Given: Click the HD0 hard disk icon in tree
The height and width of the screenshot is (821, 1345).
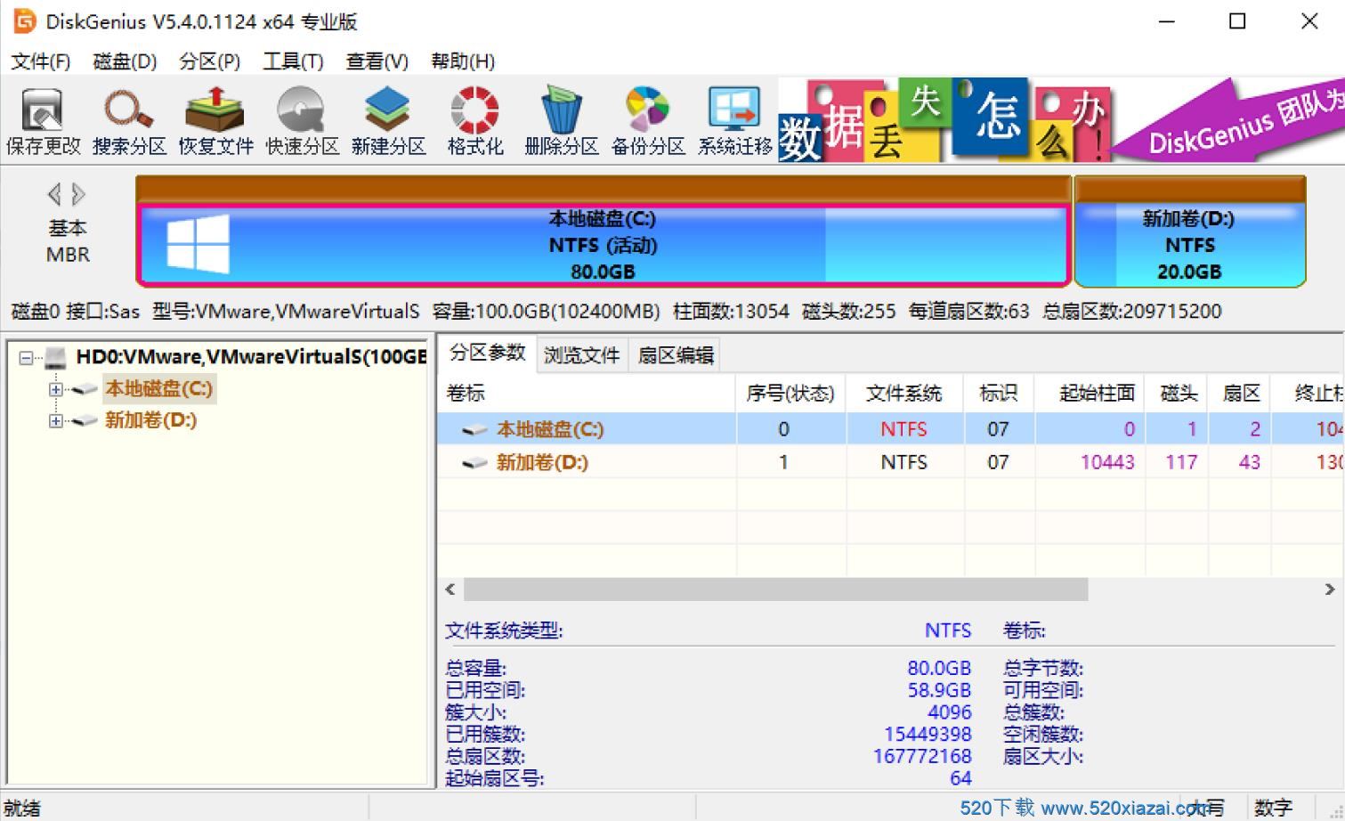Looking at the screenshot, I should tap(56, 358).
